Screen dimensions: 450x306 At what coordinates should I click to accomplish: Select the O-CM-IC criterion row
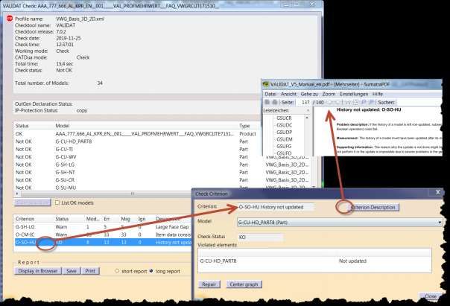pyautogui.click(x=103, y=235)
